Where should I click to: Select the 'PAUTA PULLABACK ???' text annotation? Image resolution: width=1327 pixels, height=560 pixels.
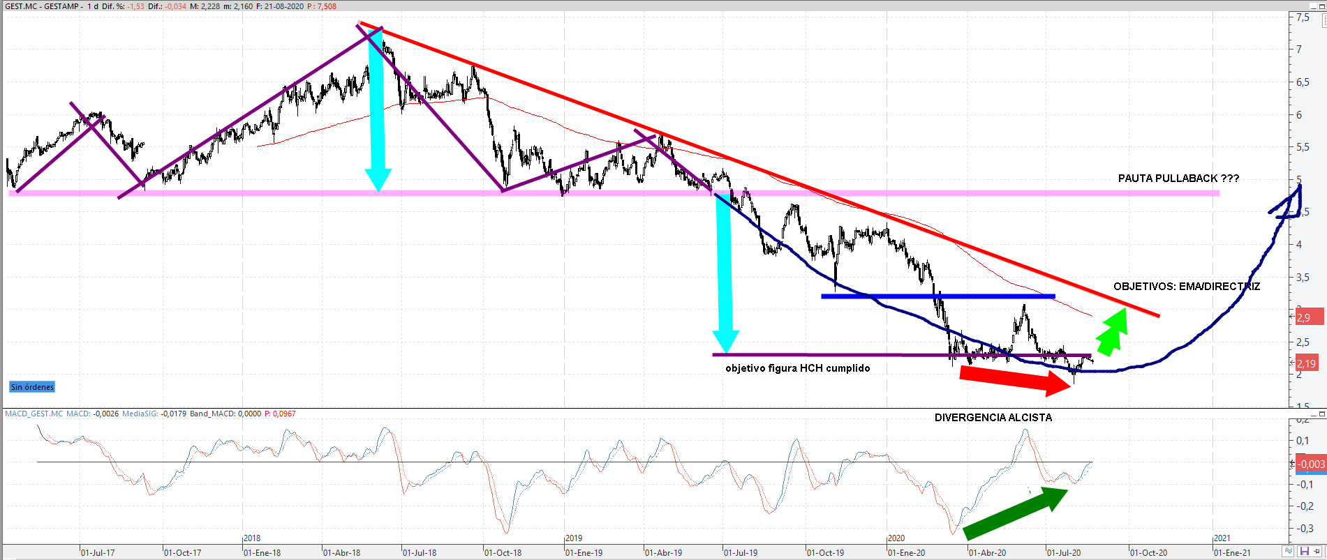1178,179
